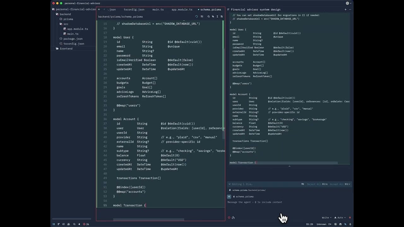Collapse the code block chevron in agent panel
The image size is (404, 227).
(x=289, y=166)
